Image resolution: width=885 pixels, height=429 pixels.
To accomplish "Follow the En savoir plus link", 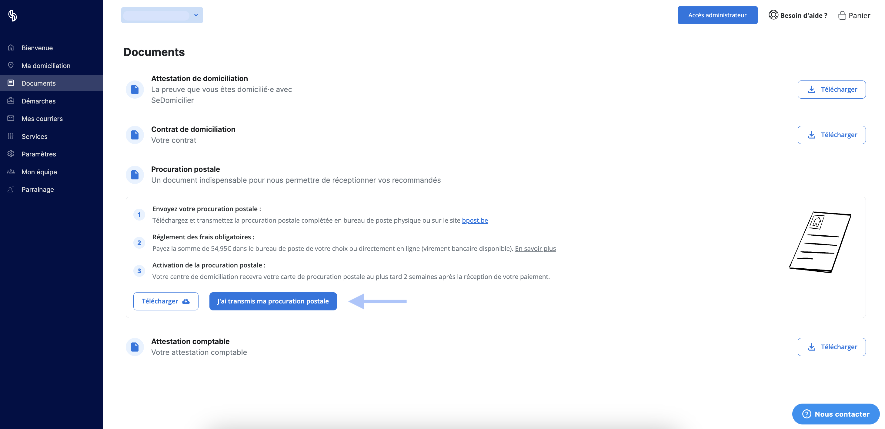I will [535, 248].
